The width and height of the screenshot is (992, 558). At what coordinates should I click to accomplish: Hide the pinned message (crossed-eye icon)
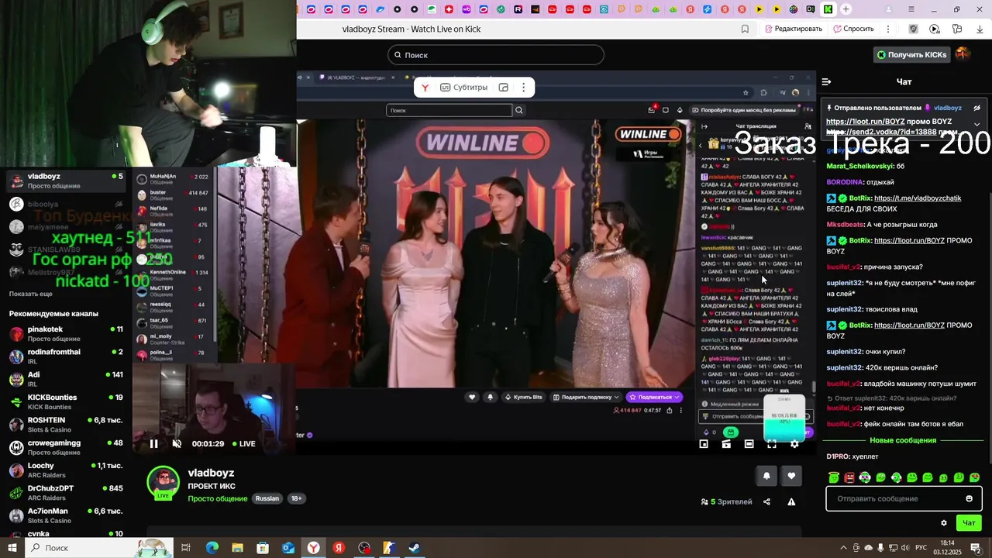(x=977, y=108)
